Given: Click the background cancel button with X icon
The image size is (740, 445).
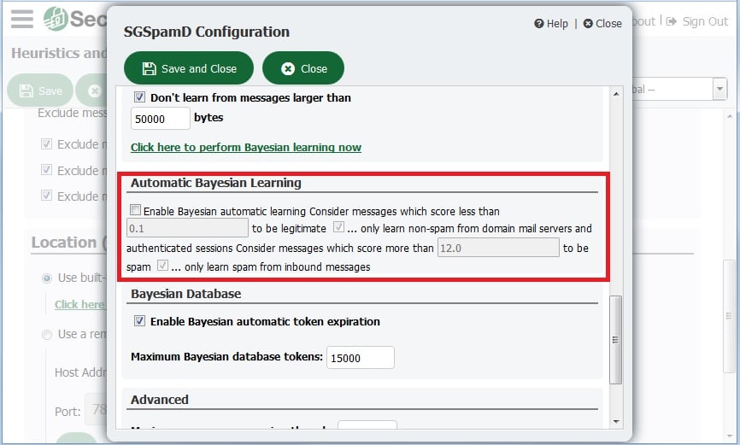Looking at the screenshot, I should coord(92,91).
